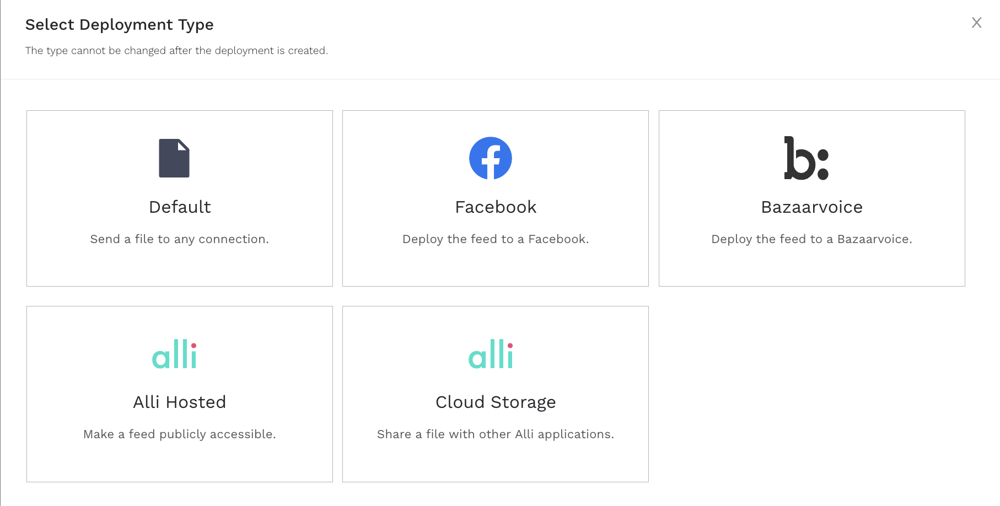The image size is (1000, 506).
Task: Click the Default file document icon
Action: 174,158
